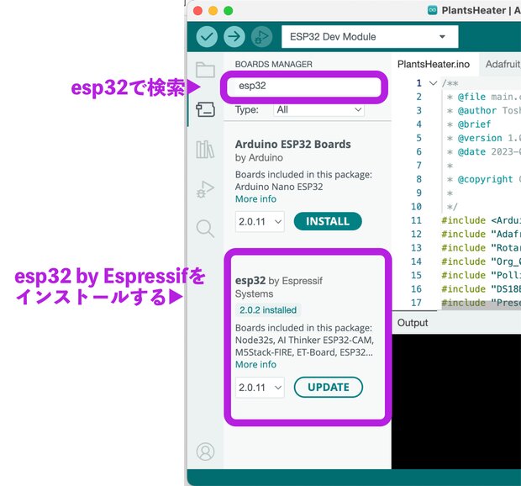Click the green fullscreen window button
This screenshot has width=521, height=486.
pyautogui.click(x=229, y=11)
